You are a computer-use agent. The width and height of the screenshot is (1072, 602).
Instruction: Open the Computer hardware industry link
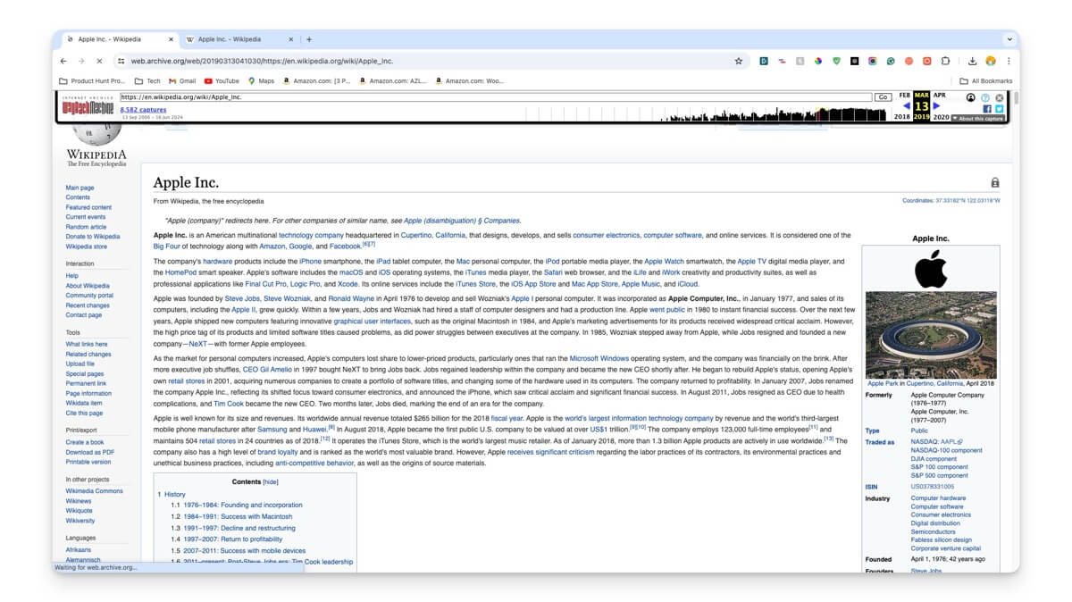938,498
